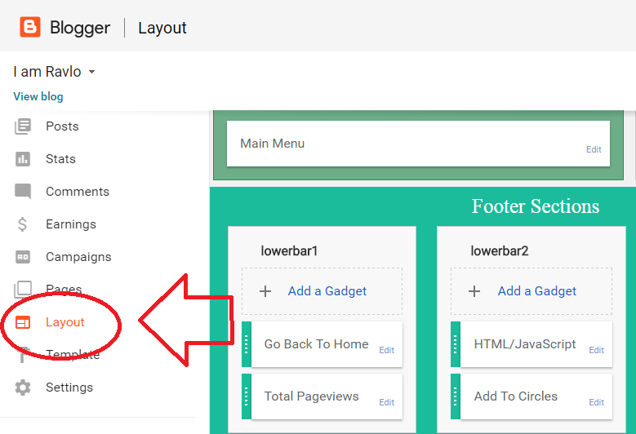The image size is (636, 434).
Task: Open the Settings menu item
Action: (69, 387)
